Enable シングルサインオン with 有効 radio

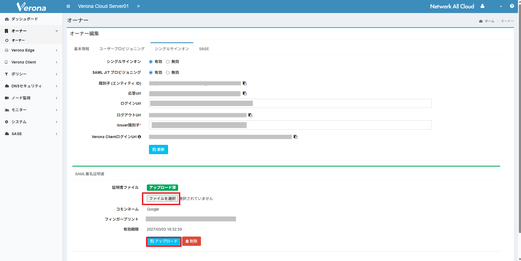click(151, 62)
